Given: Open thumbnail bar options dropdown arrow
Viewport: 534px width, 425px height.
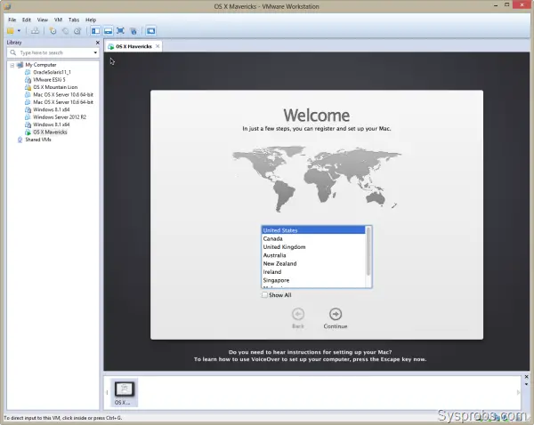Looking at the screenshot, I should (x=526, y=384).
